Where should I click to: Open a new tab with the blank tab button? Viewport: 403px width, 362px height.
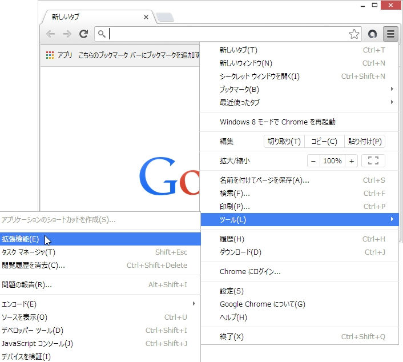click(x=165, y=17)
